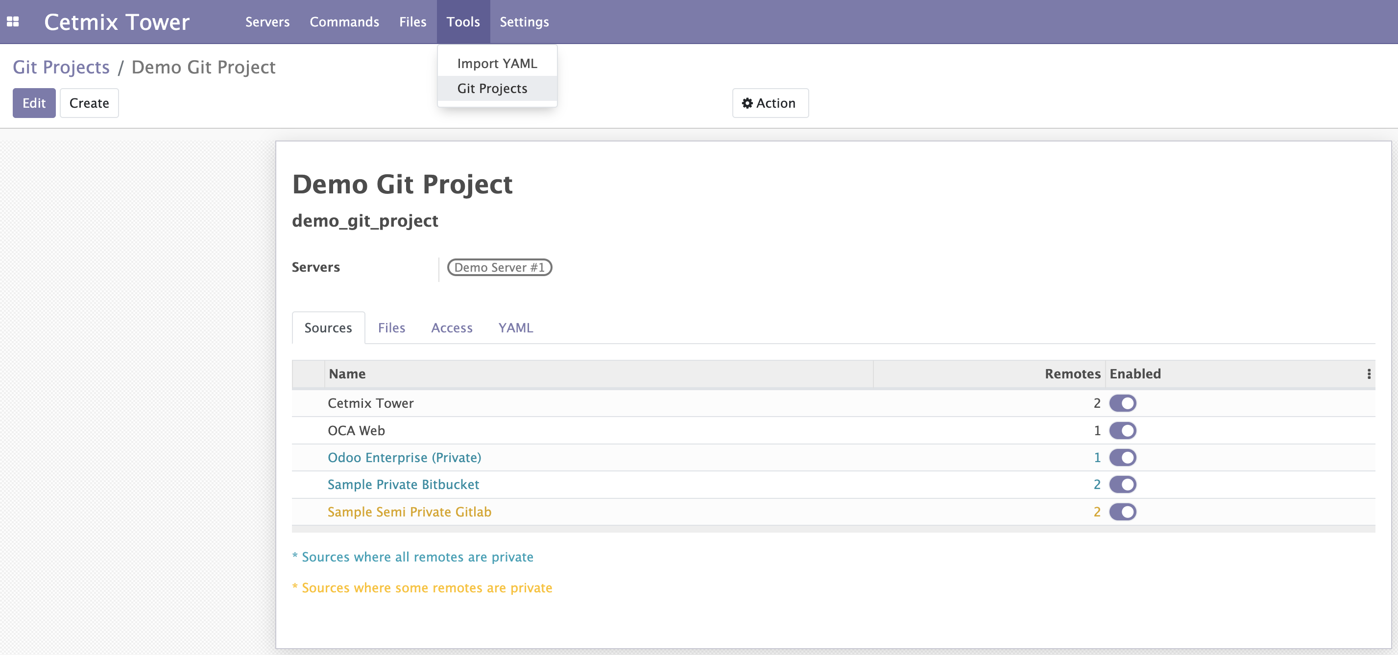
Task: Disable the OCA Web source toggle
Action: pyautogui.click(x=1122, y=430)
